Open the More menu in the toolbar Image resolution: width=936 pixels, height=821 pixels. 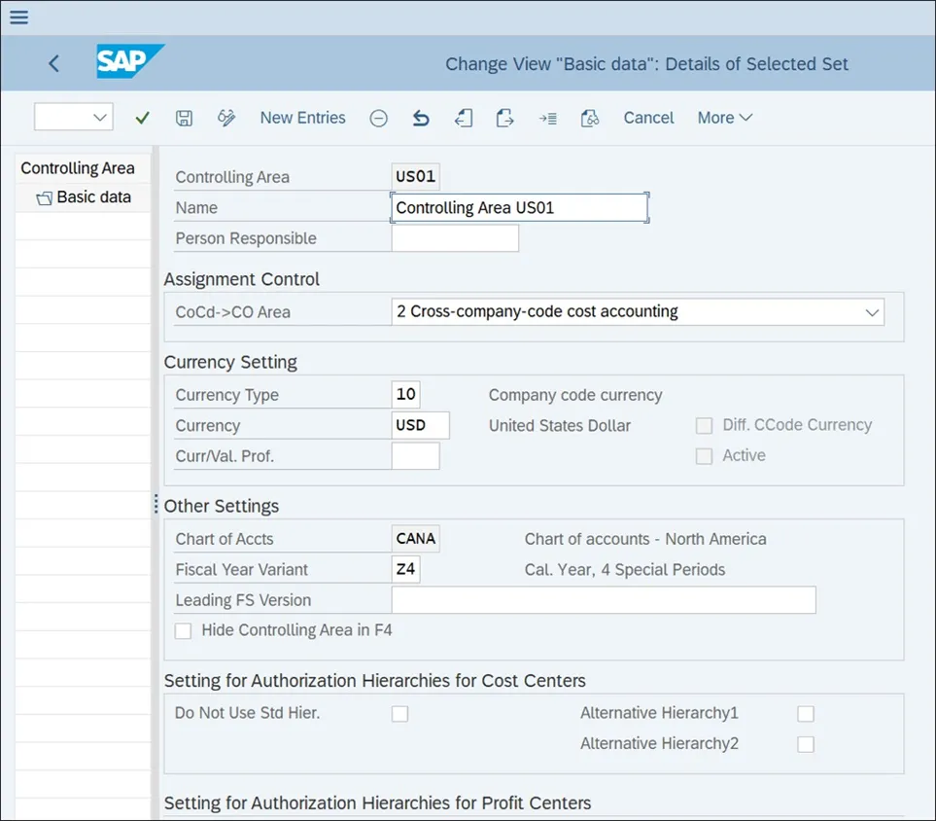(x=724, y=118)
